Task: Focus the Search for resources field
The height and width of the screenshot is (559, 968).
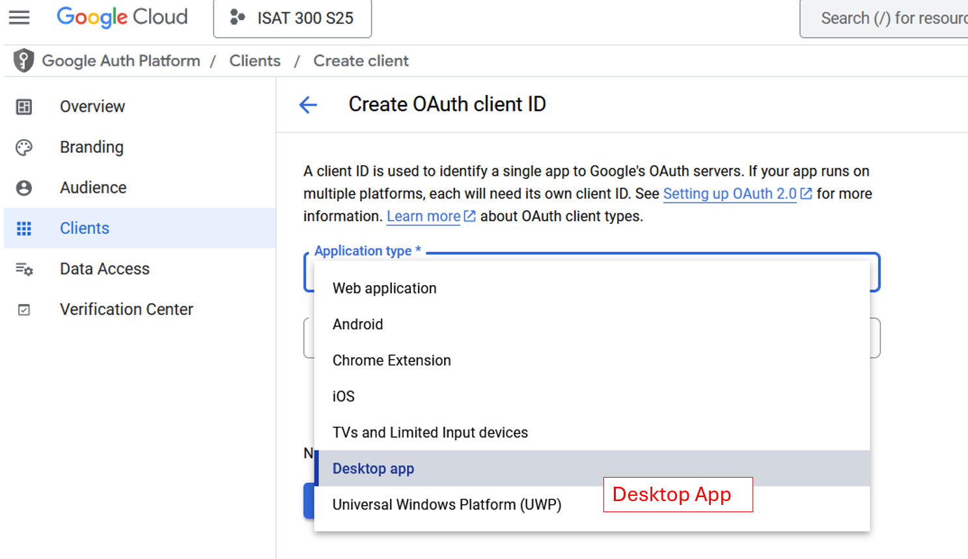Action: (x=884, y=18)
